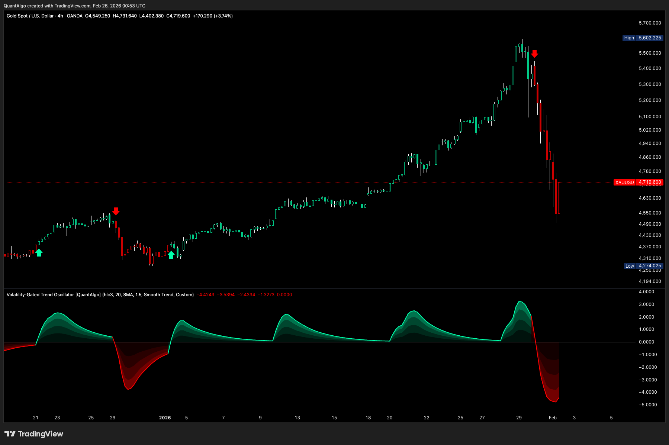The height and width of the screenshot is (445, 669).
Task: Click the open value O4,549.250
Action: tap(98, 16)
